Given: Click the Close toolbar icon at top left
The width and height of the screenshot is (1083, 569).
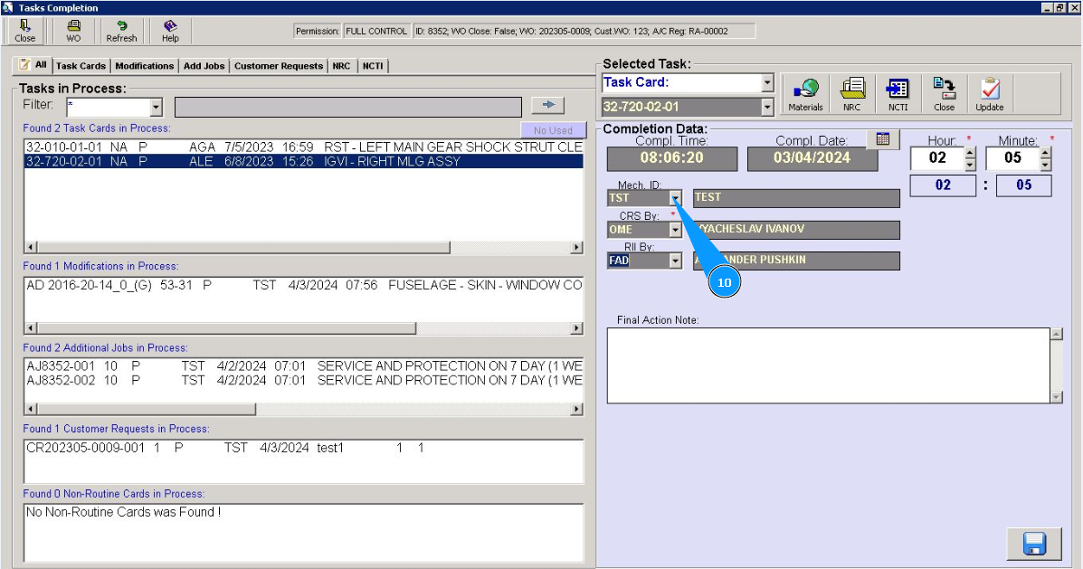Looking at the screenshot, I should (x=24, y=31).
